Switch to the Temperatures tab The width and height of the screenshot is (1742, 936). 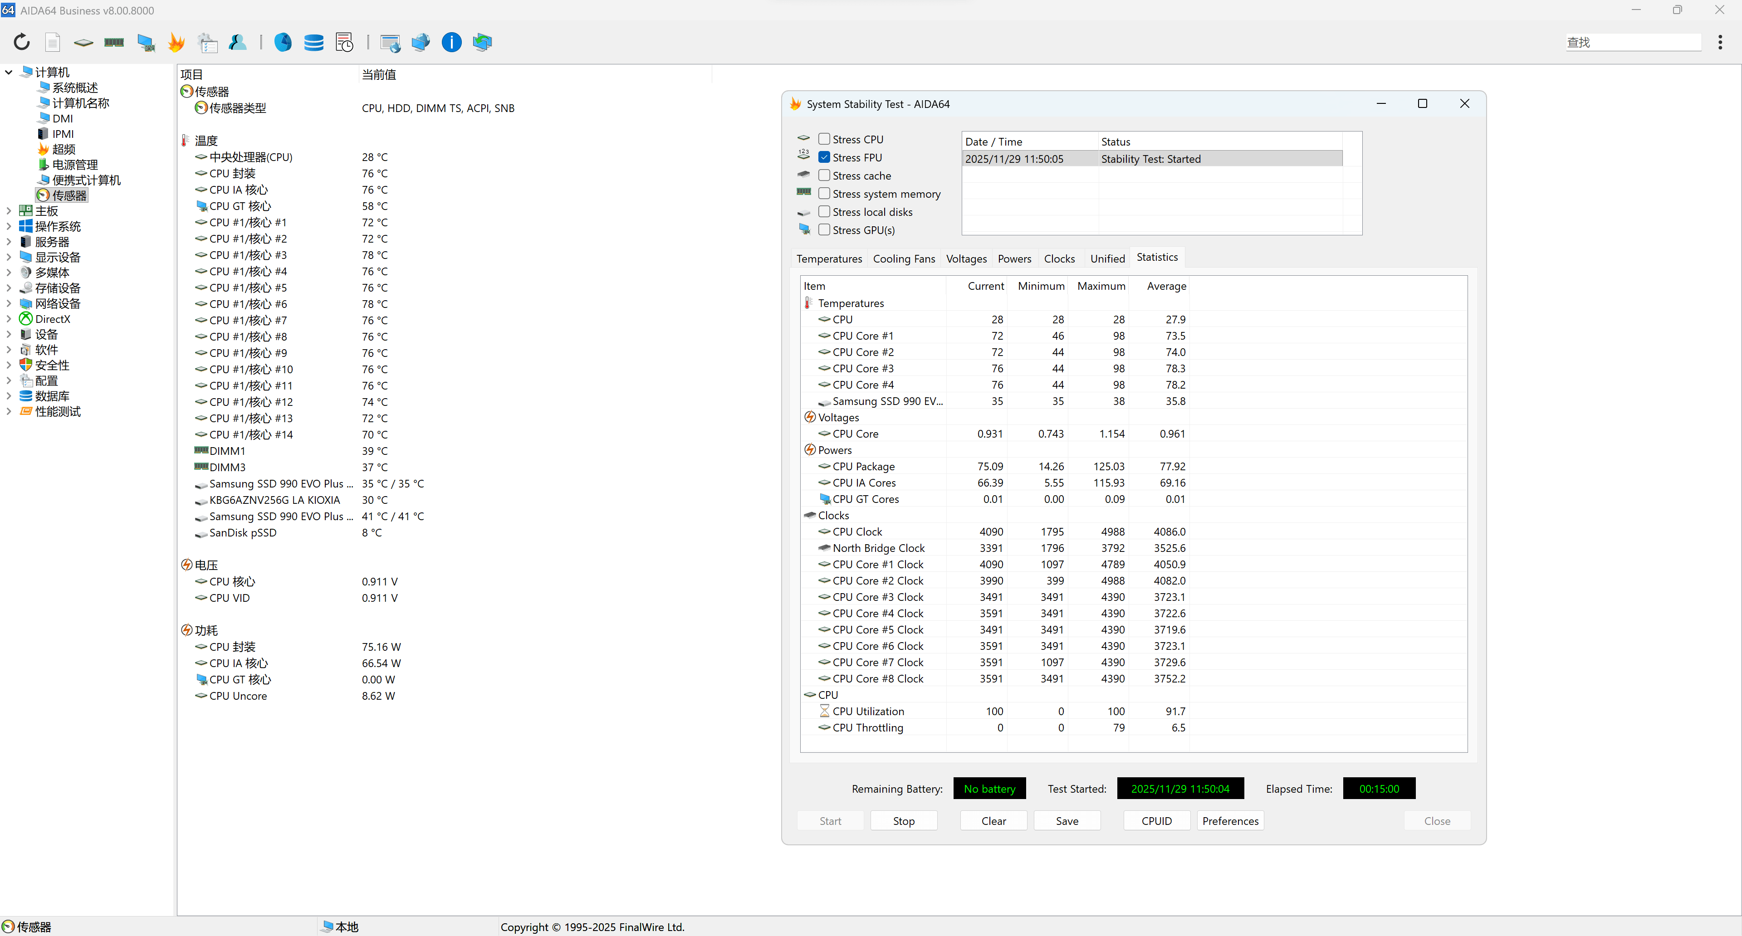point(829,258)
